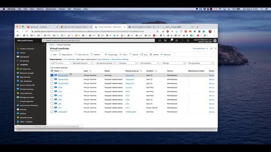Open Cloud Shell icon in Azure header
The height and width of the screenshot is (152, 271).
coord(160,41)
